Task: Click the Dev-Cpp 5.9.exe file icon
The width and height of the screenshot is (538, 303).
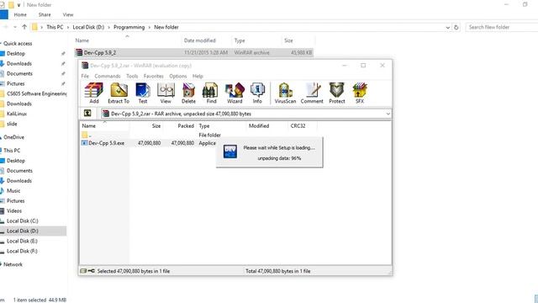Action: [x=84, y=143]
